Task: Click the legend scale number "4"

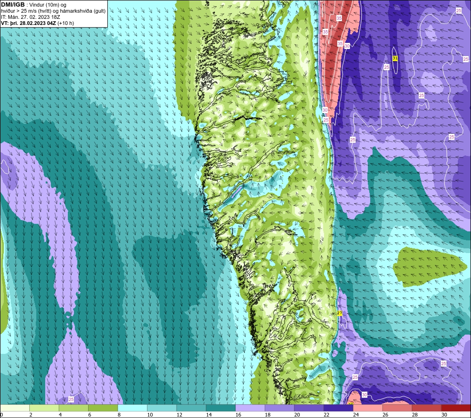Action: tap(60, 415)
